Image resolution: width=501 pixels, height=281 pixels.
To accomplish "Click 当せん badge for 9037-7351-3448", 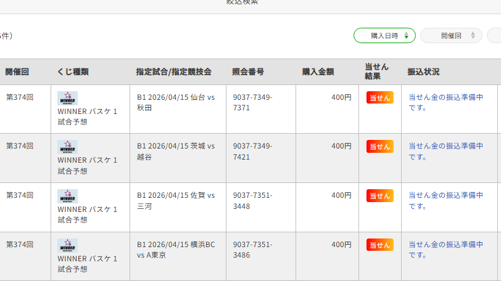I will tap(380, 196).
